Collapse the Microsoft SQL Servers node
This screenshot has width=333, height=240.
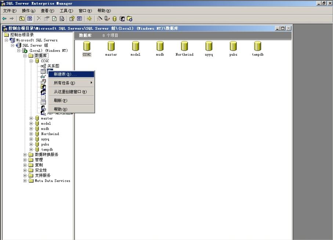tap(6, 40)
